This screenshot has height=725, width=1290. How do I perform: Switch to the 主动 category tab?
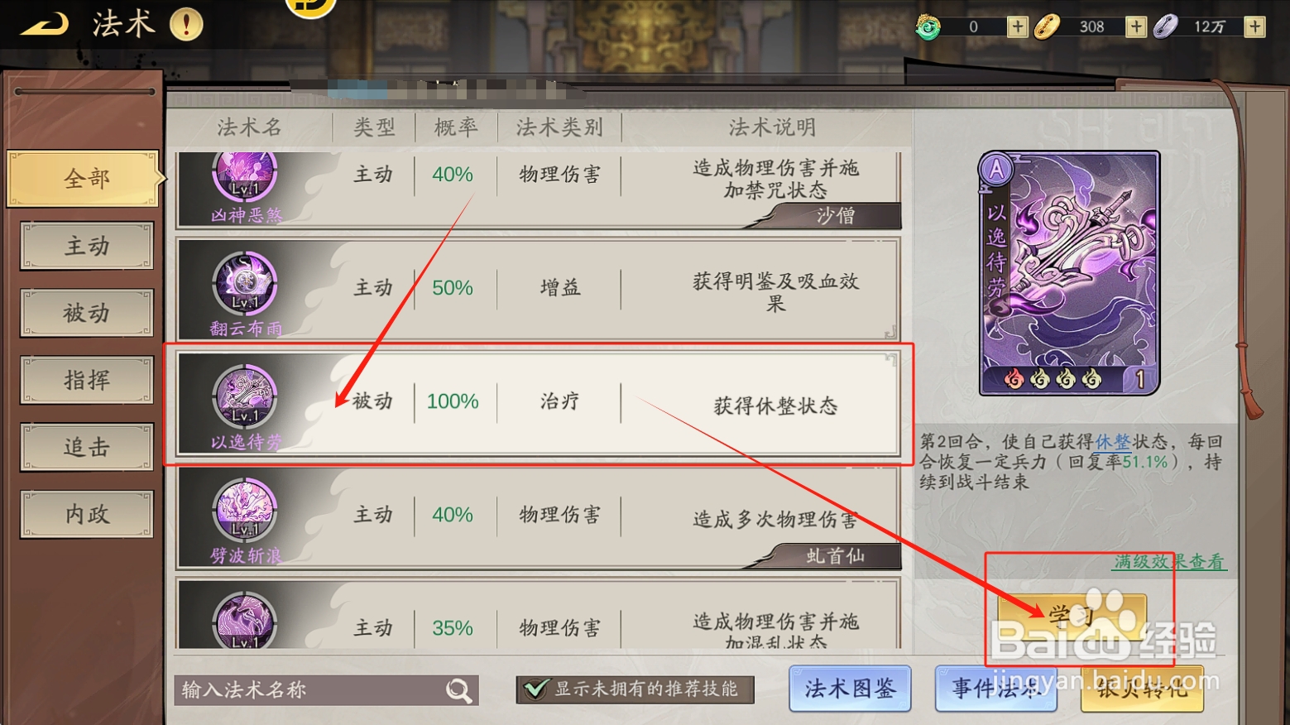coord(87,246)
